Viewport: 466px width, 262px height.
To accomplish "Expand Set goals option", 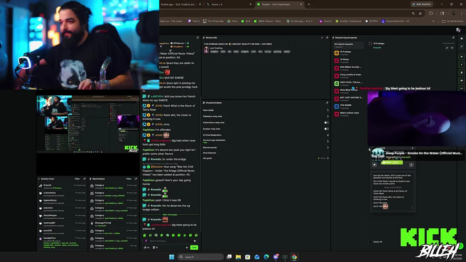I will point(328,158).
